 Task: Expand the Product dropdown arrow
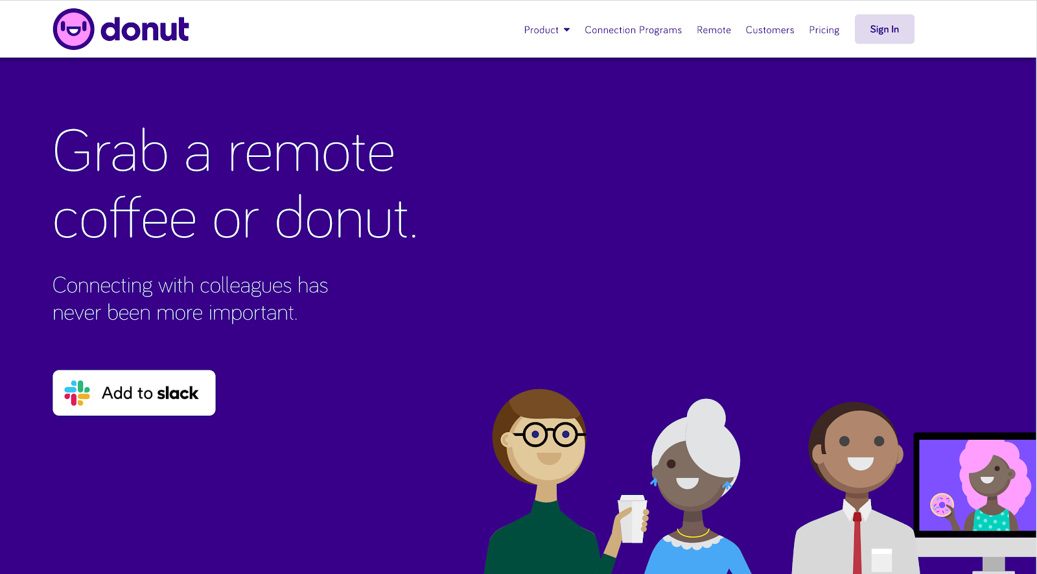click(567, 30)
